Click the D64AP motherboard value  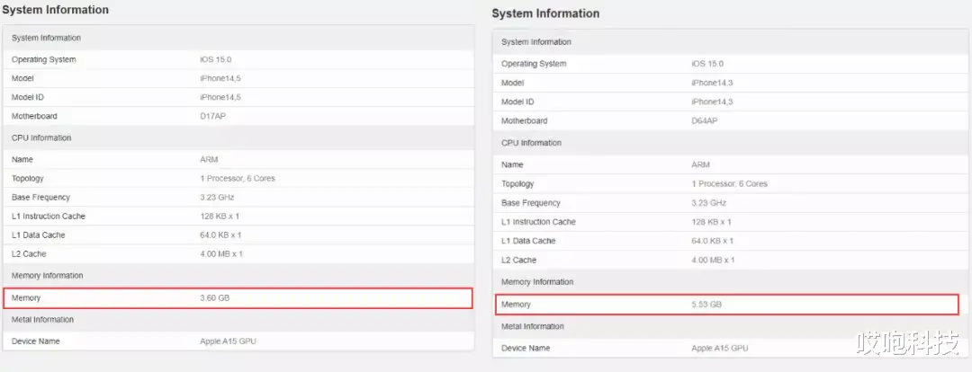704,121
